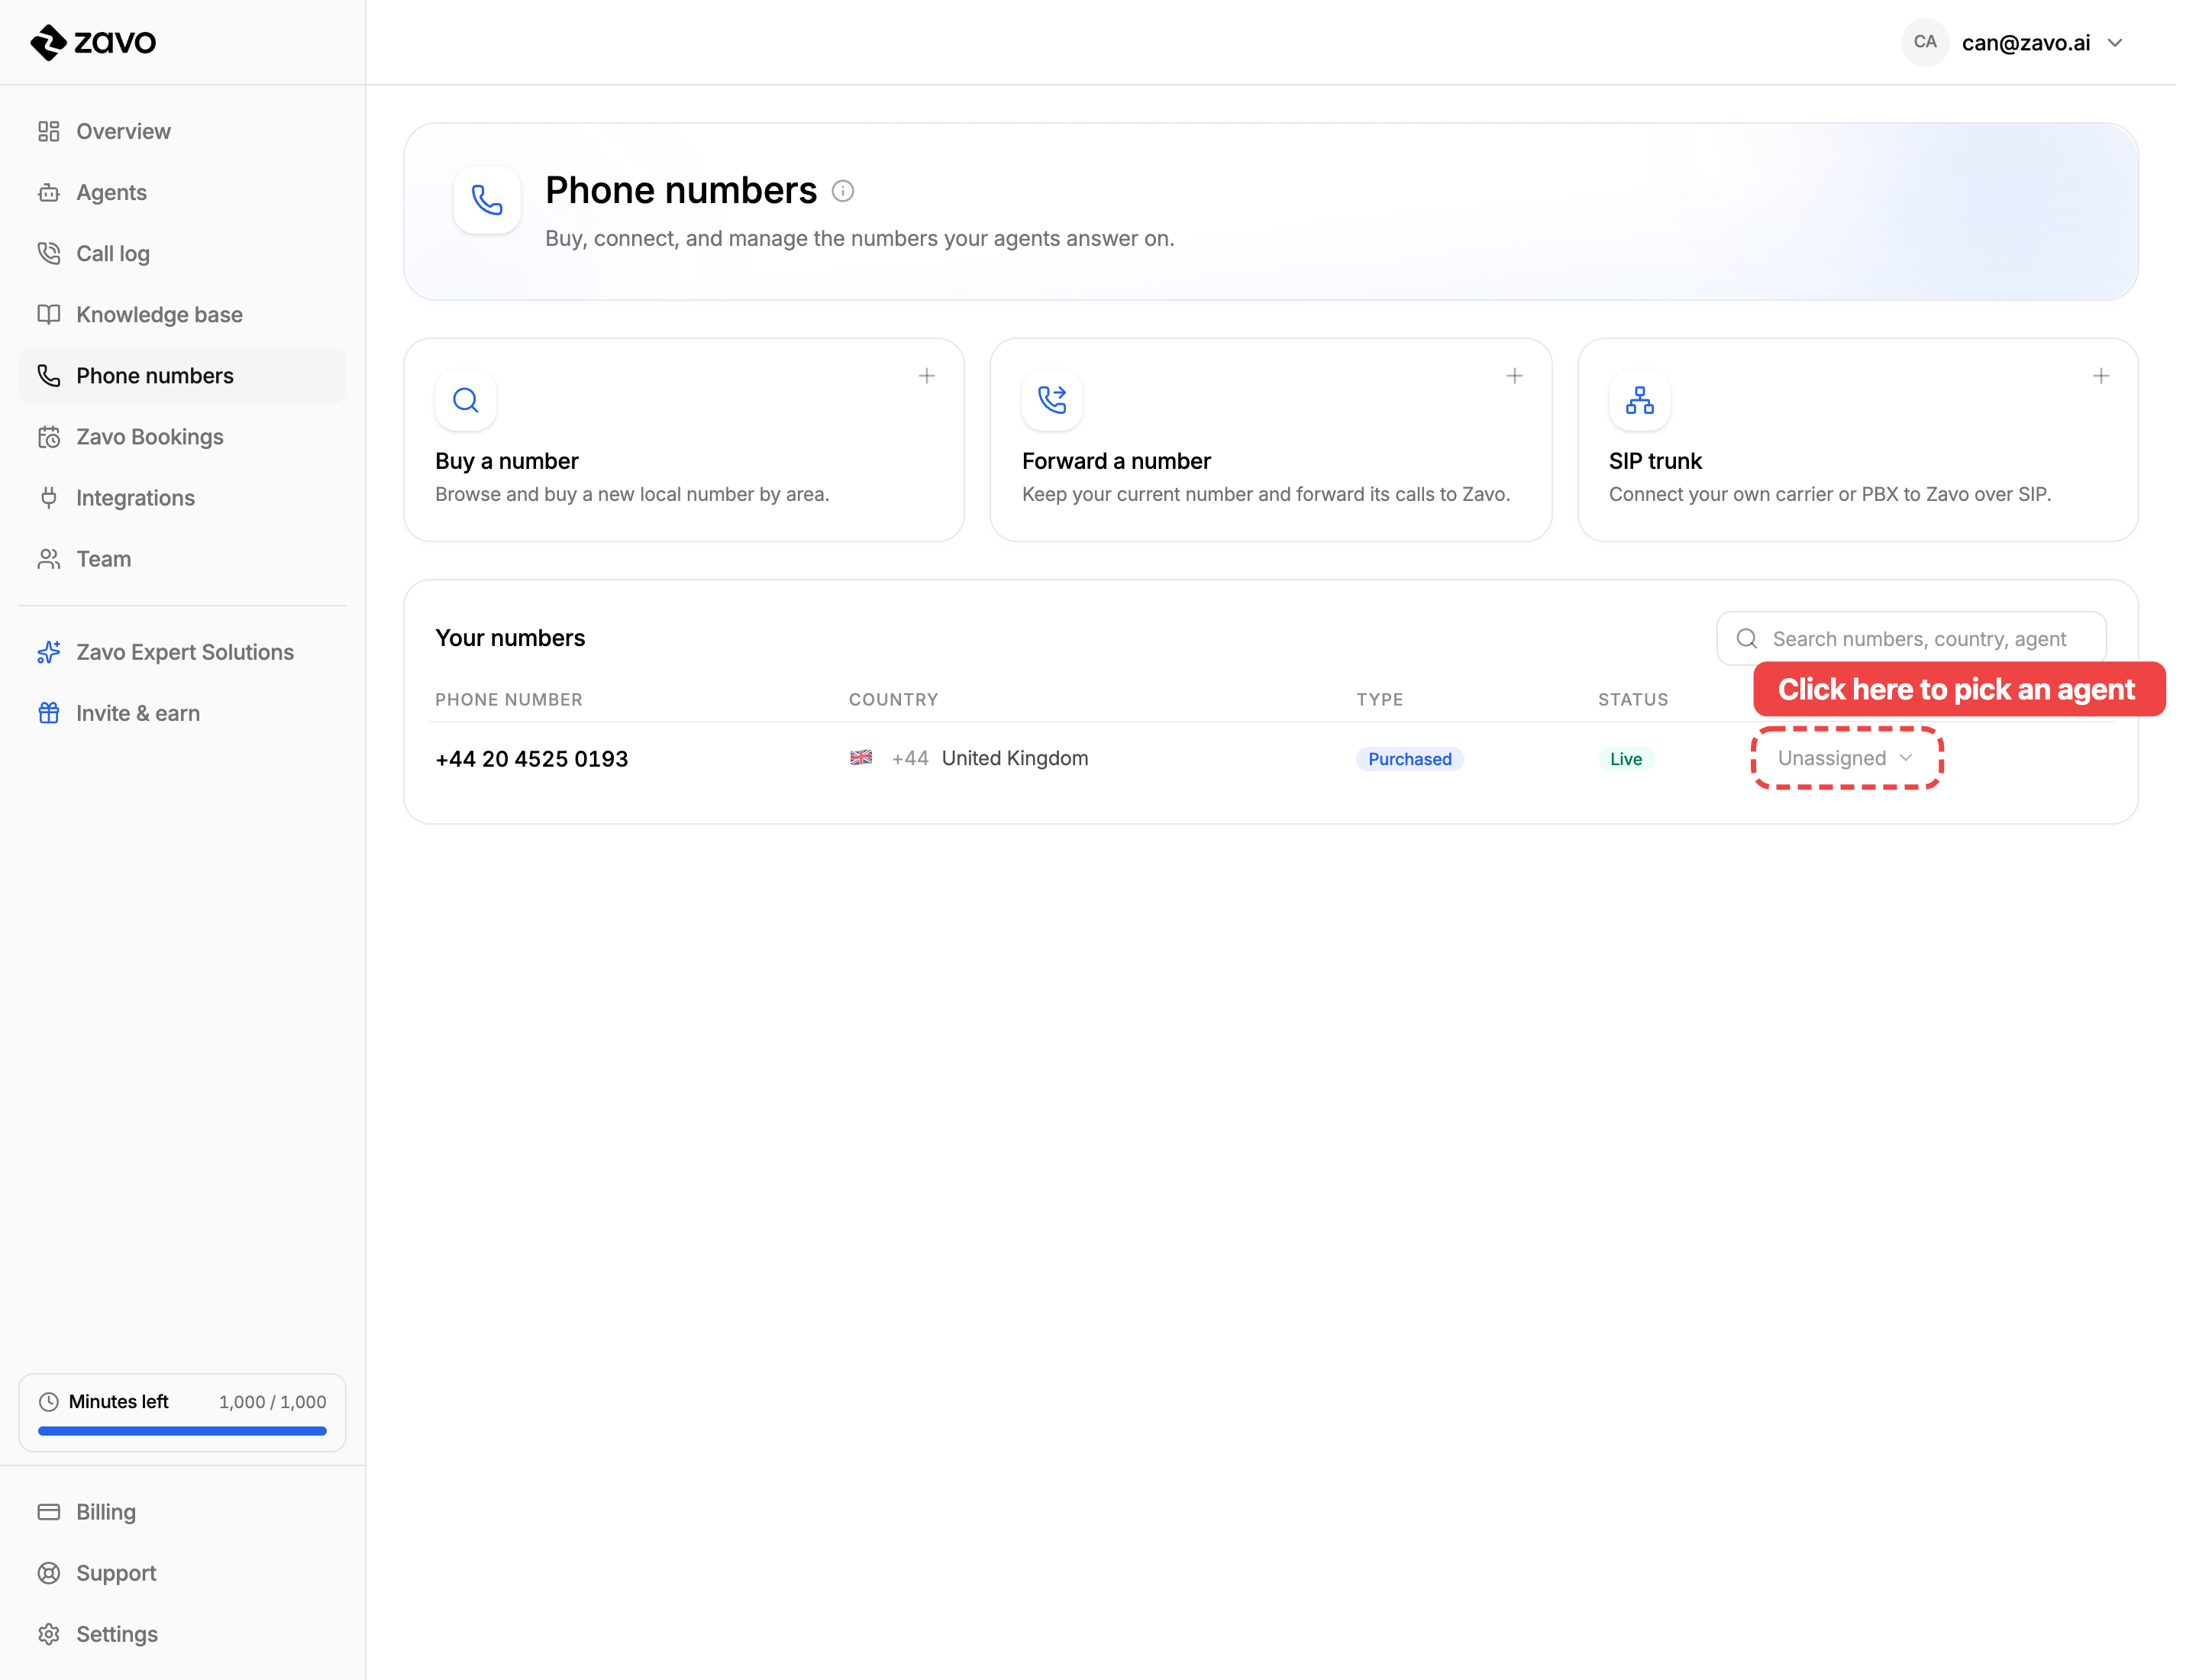This screenshot has height=1680, width=2199.
Task: Click the Support lifebuoy icon
Action: 49,1573
